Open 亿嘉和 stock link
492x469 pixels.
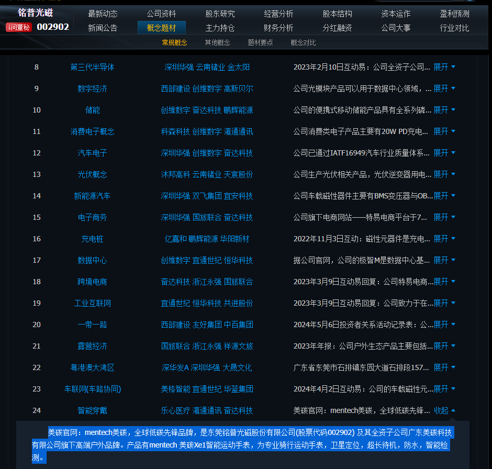[x=176, y=239]
